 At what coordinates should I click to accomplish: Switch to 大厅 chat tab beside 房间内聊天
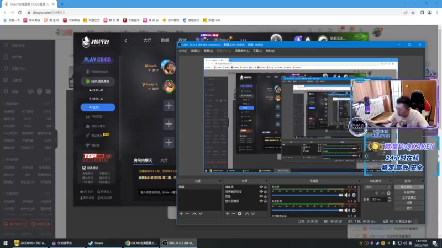[164, 160]
